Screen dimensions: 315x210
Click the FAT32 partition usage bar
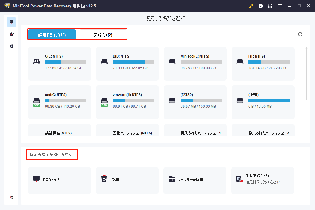[201, 100]
